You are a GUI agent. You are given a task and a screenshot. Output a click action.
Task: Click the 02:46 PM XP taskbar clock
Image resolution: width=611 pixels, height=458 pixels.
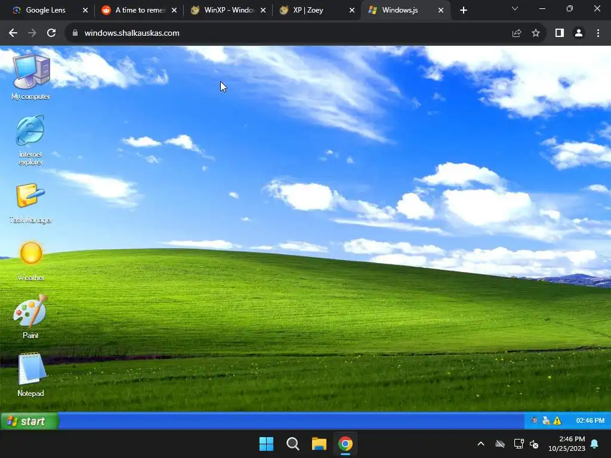coord(590,420)
